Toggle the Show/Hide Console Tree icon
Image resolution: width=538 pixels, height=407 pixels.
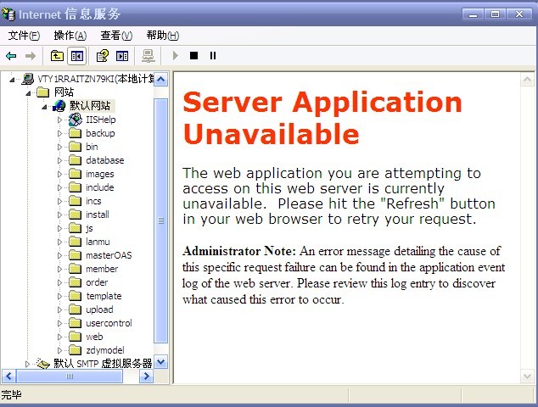77,56
